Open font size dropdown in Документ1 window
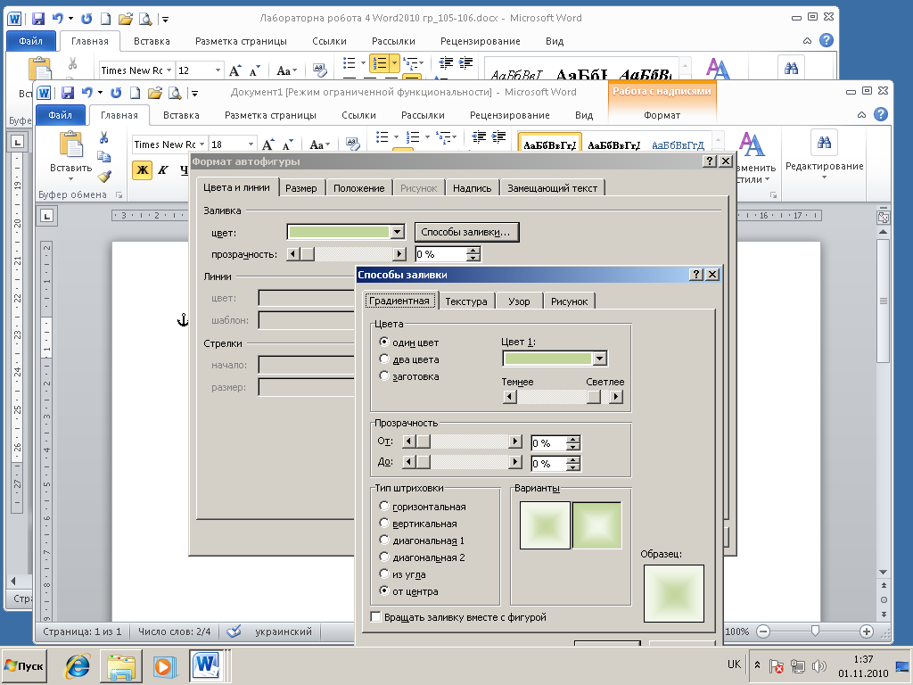913x685 pixels. coord(251,144)
